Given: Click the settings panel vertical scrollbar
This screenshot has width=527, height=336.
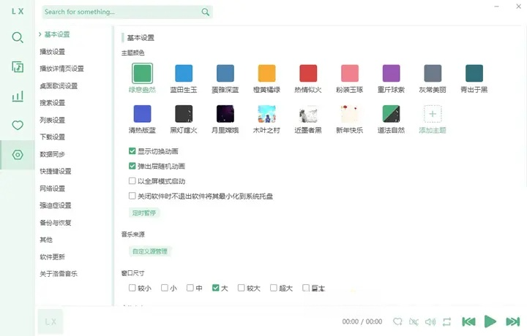Looking at the screenshot, I should click(526, 107).
